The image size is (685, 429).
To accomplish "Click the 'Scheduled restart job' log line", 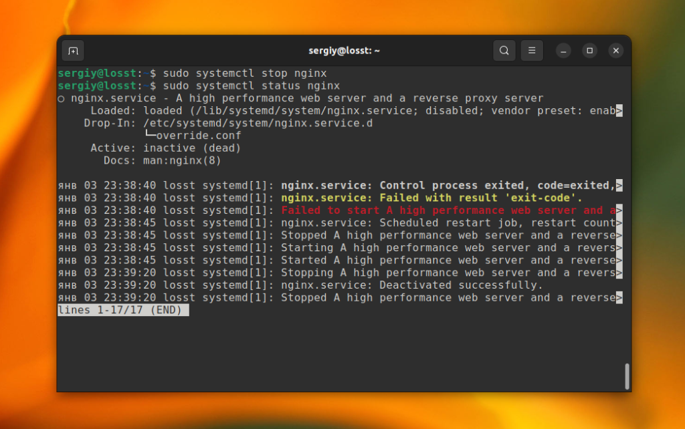I will [340, 223].
